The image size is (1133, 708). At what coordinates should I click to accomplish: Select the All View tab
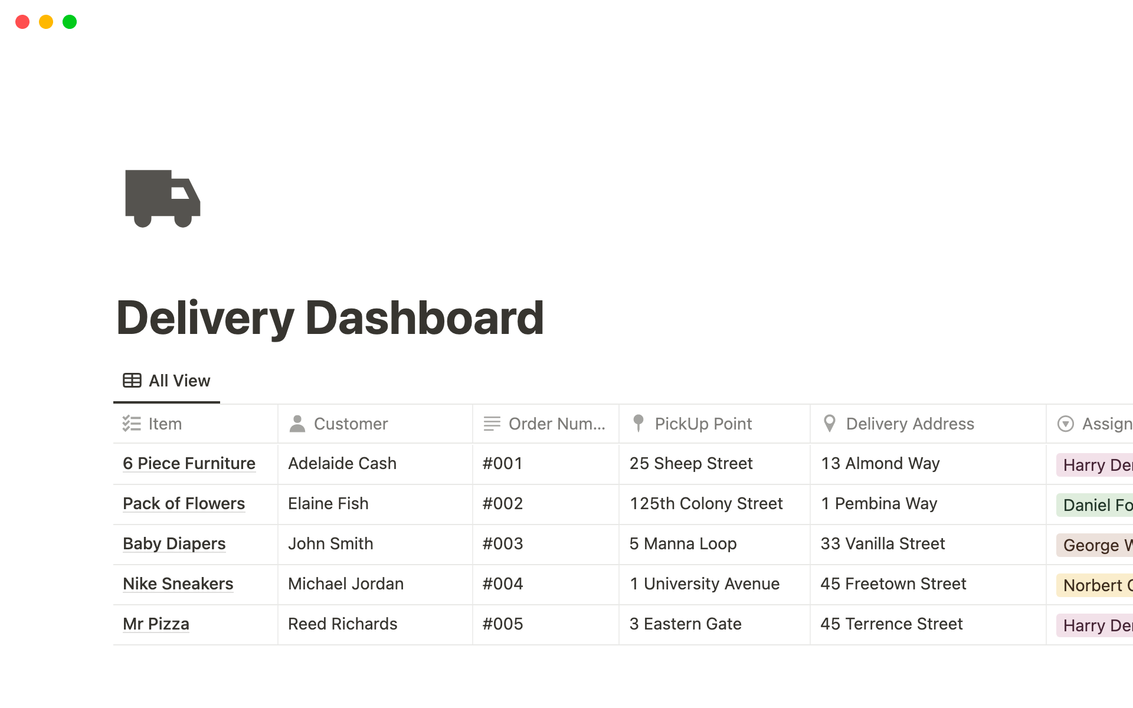(166, 380)
